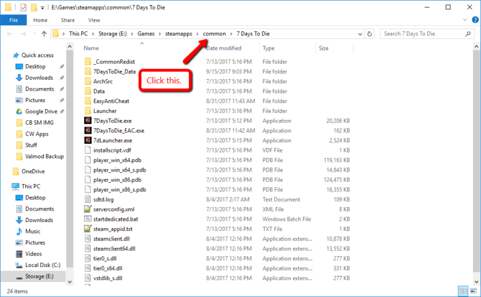The height and width of the screenshot is (297, 481).
Task: Switch to Large icons view in status bar
Action: pyautogui.click(x=473, y=291)
